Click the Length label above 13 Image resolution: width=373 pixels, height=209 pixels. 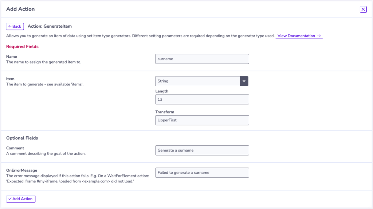(162, 91)
